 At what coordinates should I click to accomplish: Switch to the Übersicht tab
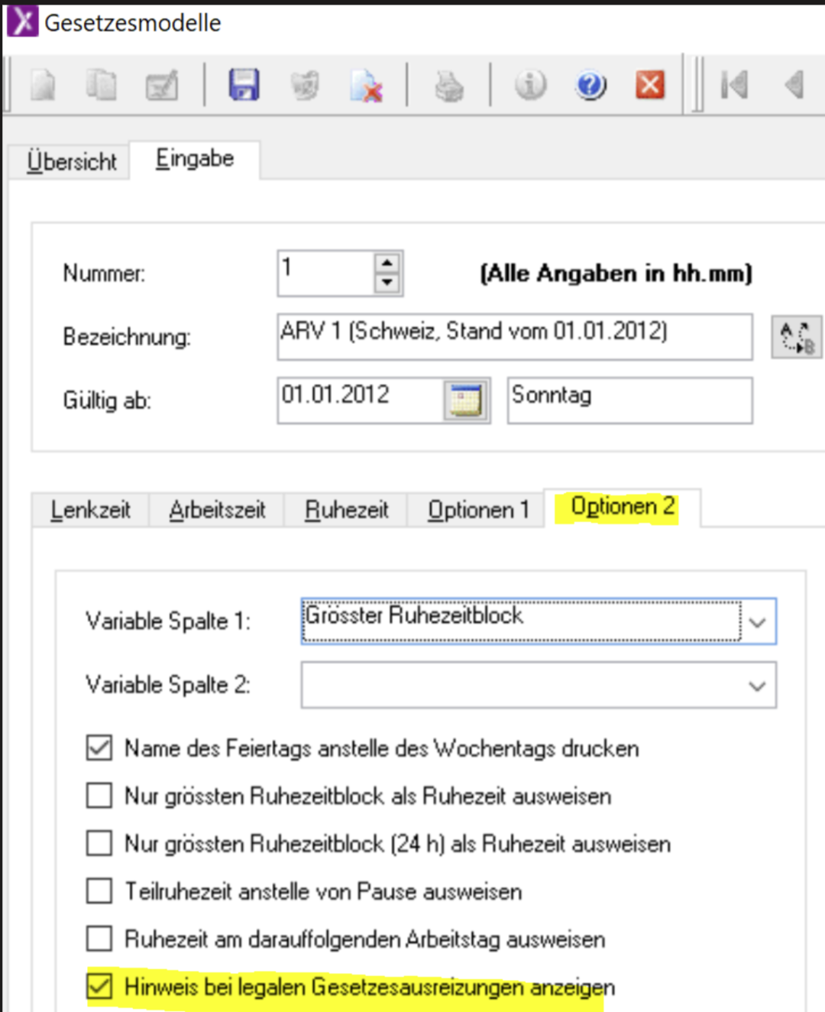point(72,161)
